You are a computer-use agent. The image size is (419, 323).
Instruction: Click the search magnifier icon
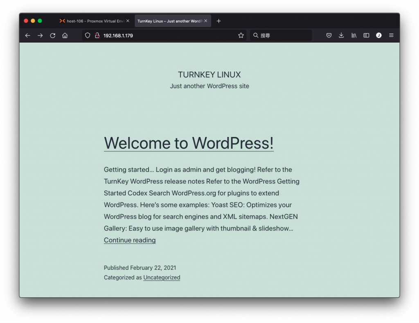[256, 35]
